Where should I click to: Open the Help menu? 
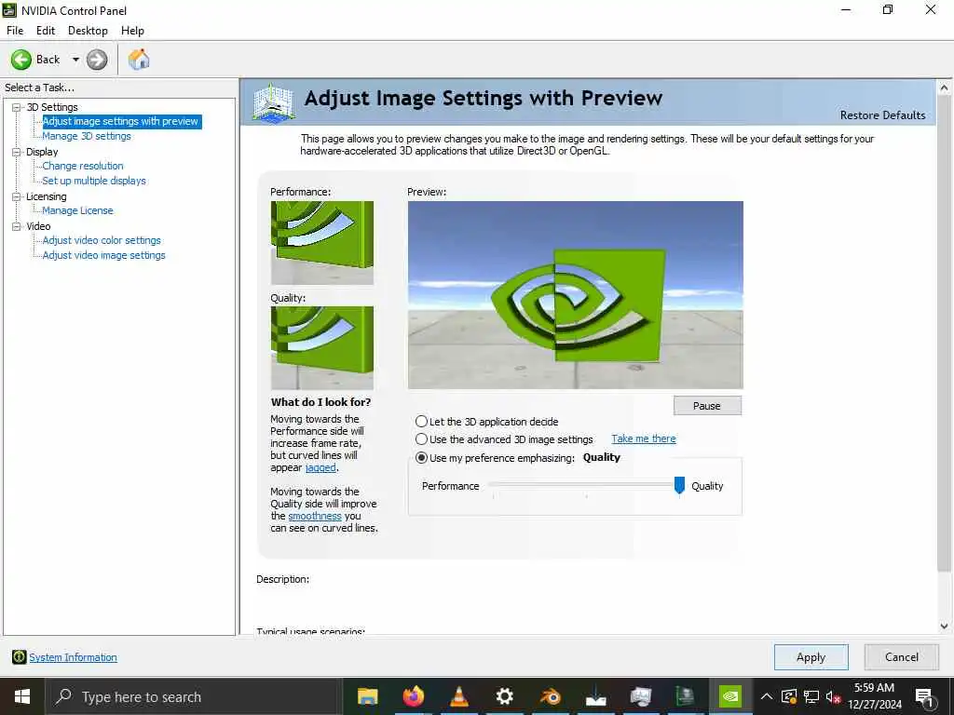coord(132,31)
